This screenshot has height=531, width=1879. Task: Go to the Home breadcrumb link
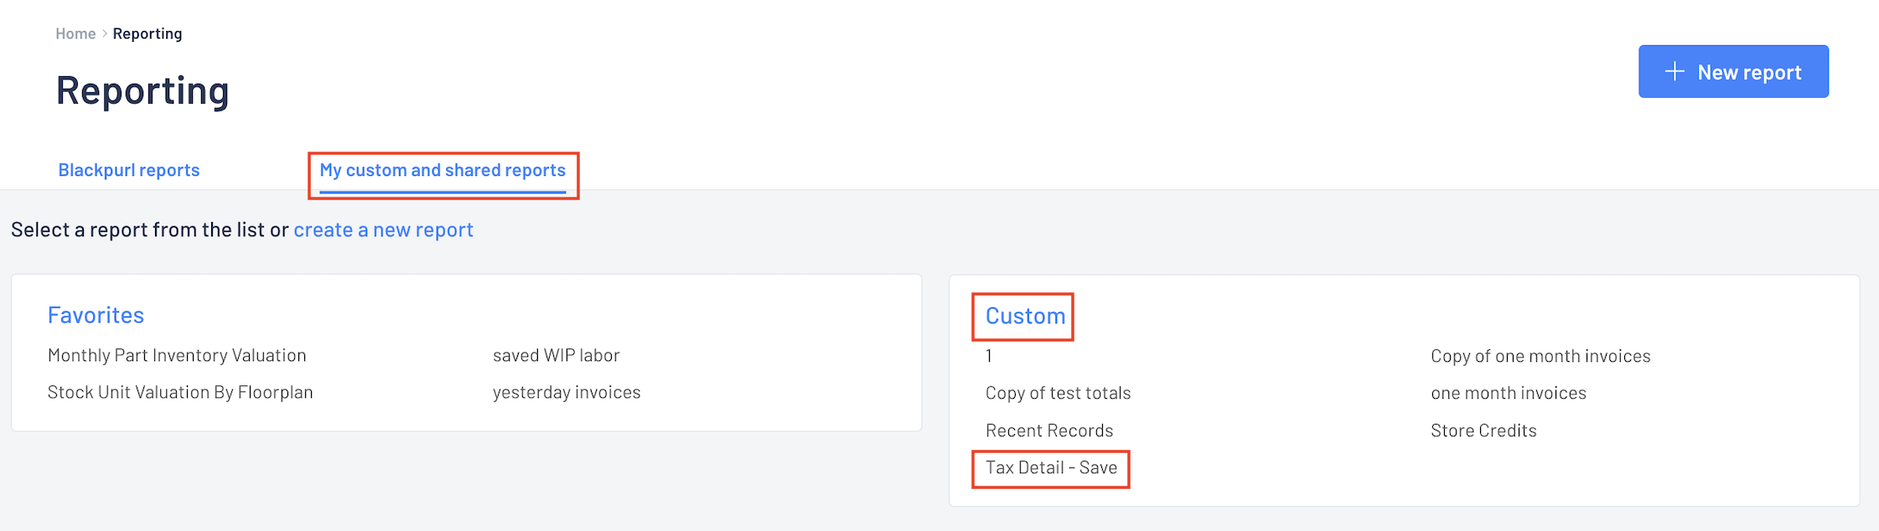pyautogui.click(x=75, y=34)
